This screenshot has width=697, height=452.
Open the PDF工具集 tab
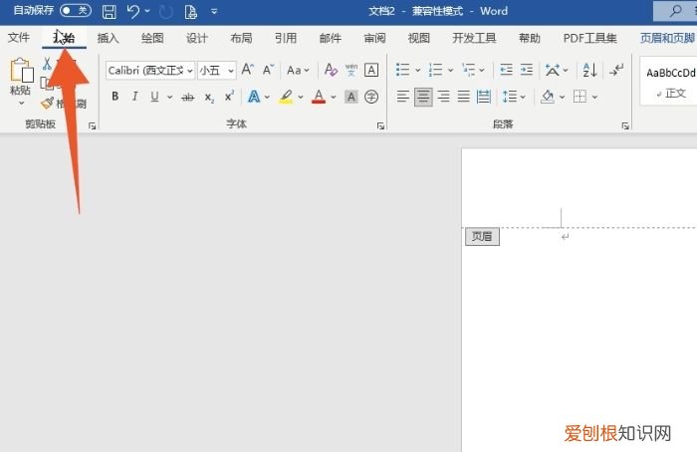[x=589, y=38]
